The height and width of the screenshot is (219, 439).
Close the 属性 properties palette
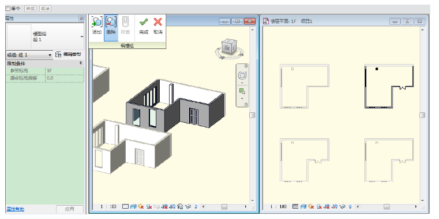point(81,18)
